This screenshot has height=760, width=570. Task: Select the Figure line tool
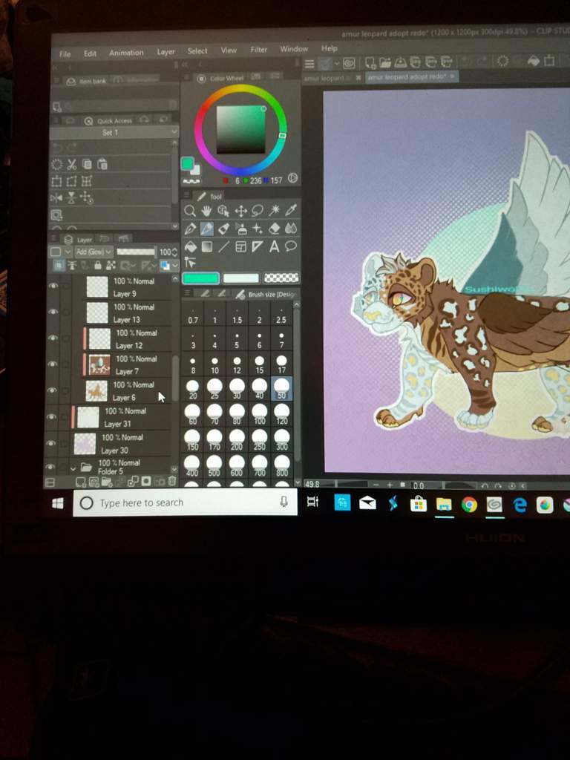223,246
